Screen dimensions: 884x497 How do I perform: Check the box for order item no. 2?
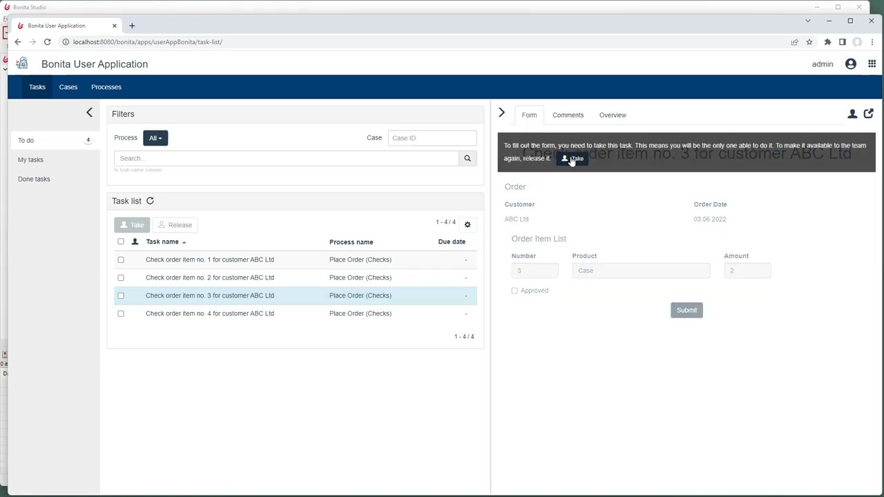coord(121,277)
